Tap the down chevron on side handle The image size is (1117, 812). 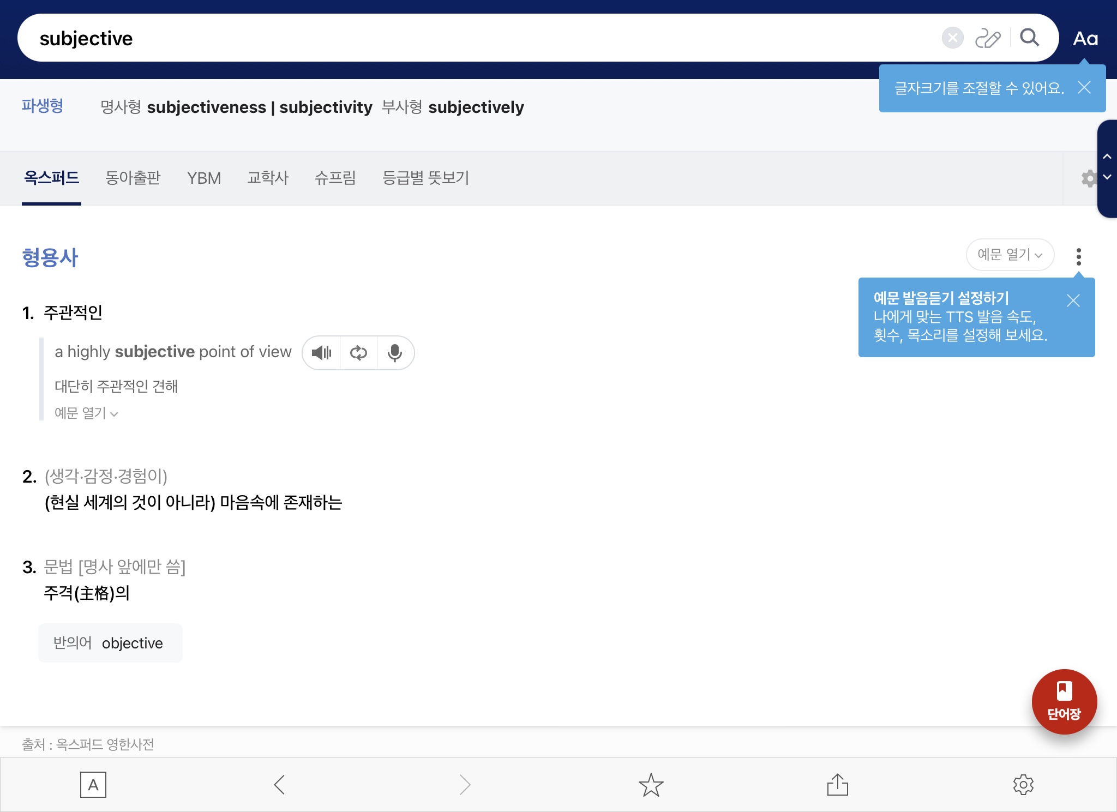(1107, 177)
